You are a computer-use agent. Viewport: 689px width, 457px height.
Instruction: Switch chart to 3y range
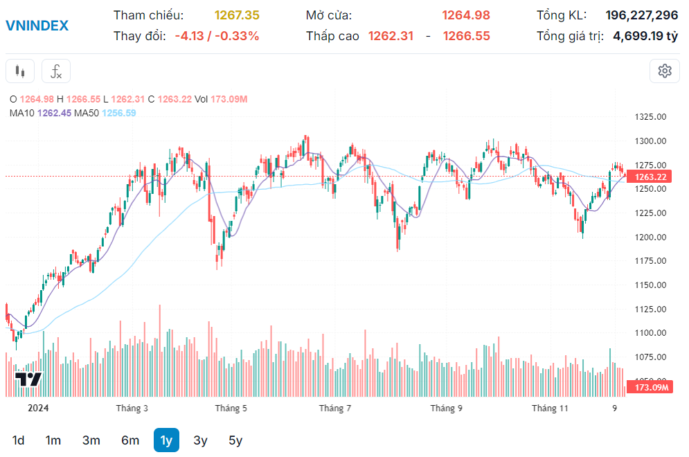pos(200,440)
